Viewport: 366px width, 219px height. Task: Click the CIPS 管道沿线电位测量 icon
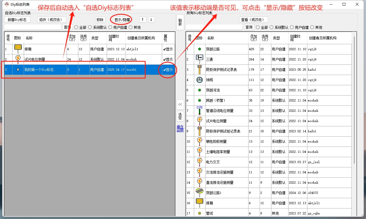[x=199, y=110]
